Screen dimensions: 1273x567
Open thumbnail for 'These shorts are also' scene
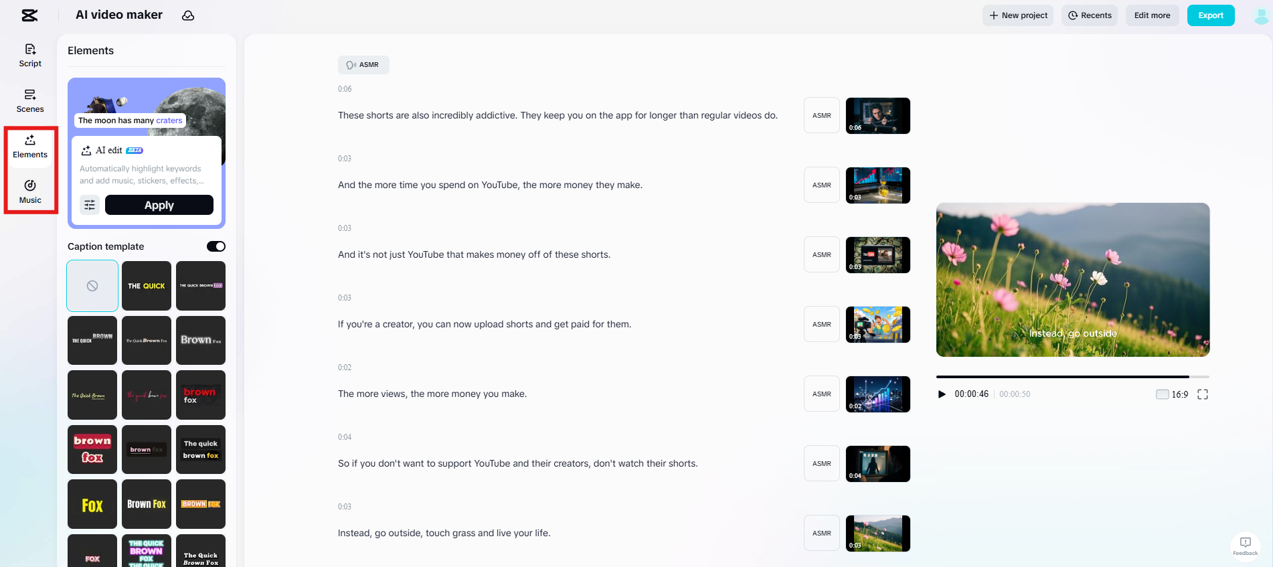(x=878, y=116)
